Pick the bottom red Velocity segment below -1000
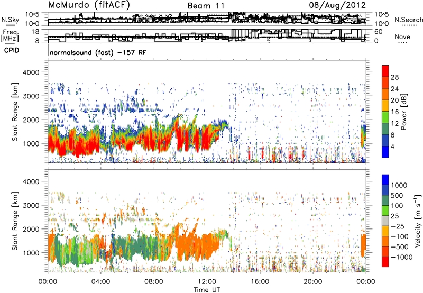This screenshot has height=293, width=423. click(x=385, y=262)
